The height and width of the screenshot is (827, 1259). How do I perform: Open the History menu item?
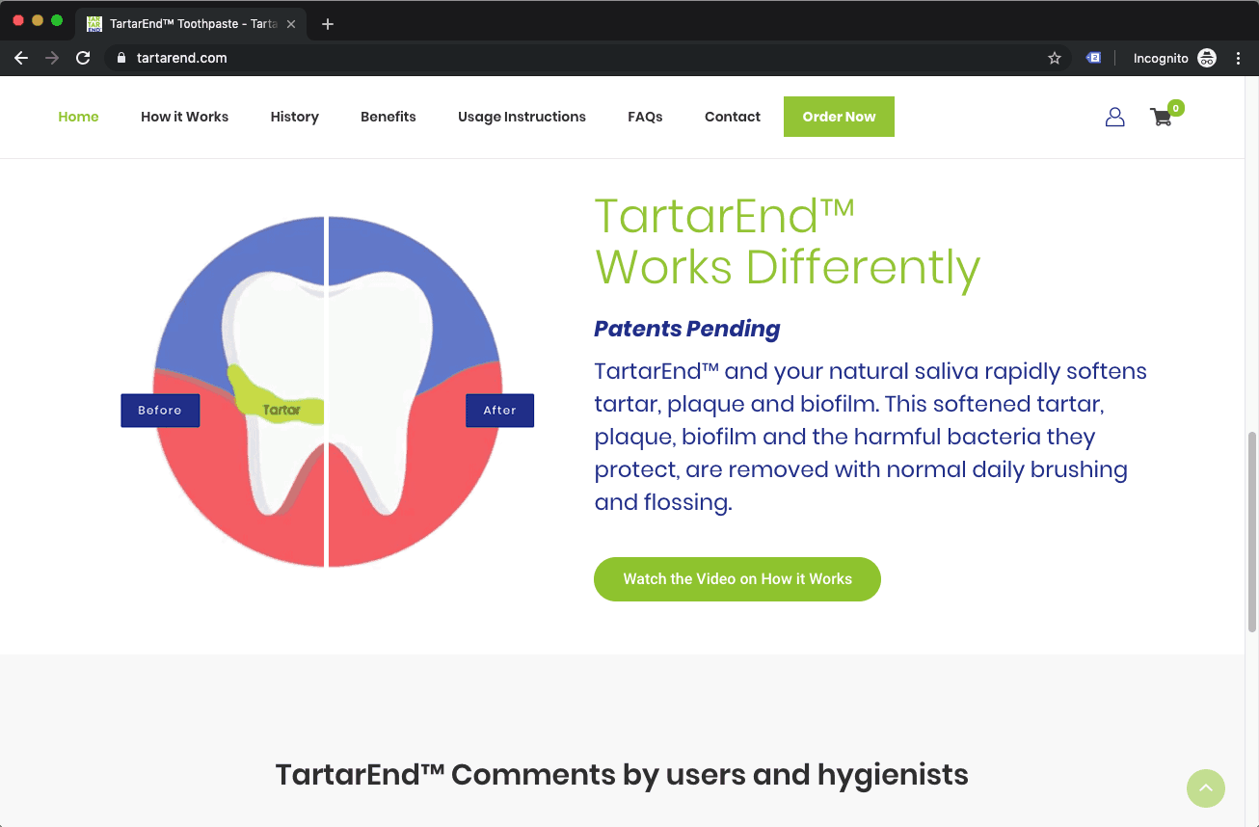point(294,117)
